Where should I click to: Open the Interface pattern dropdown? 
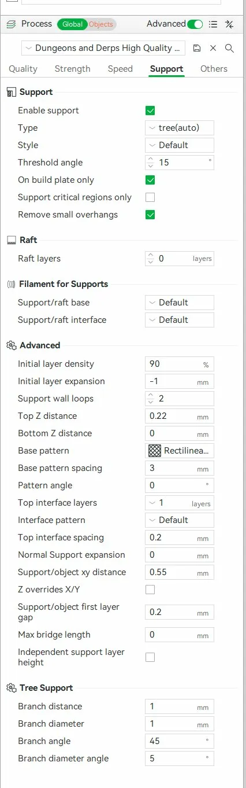coord(180,520)
